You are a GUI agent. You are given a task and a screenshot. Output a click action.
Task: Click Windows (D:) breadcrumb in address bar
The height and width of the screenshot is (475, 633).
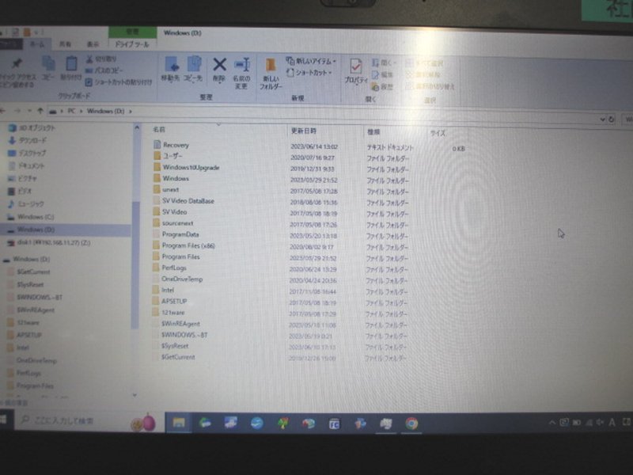105,111
